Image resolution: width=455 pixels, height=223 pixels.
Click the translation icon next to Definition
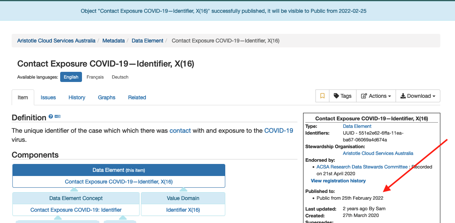coord(58,117)
